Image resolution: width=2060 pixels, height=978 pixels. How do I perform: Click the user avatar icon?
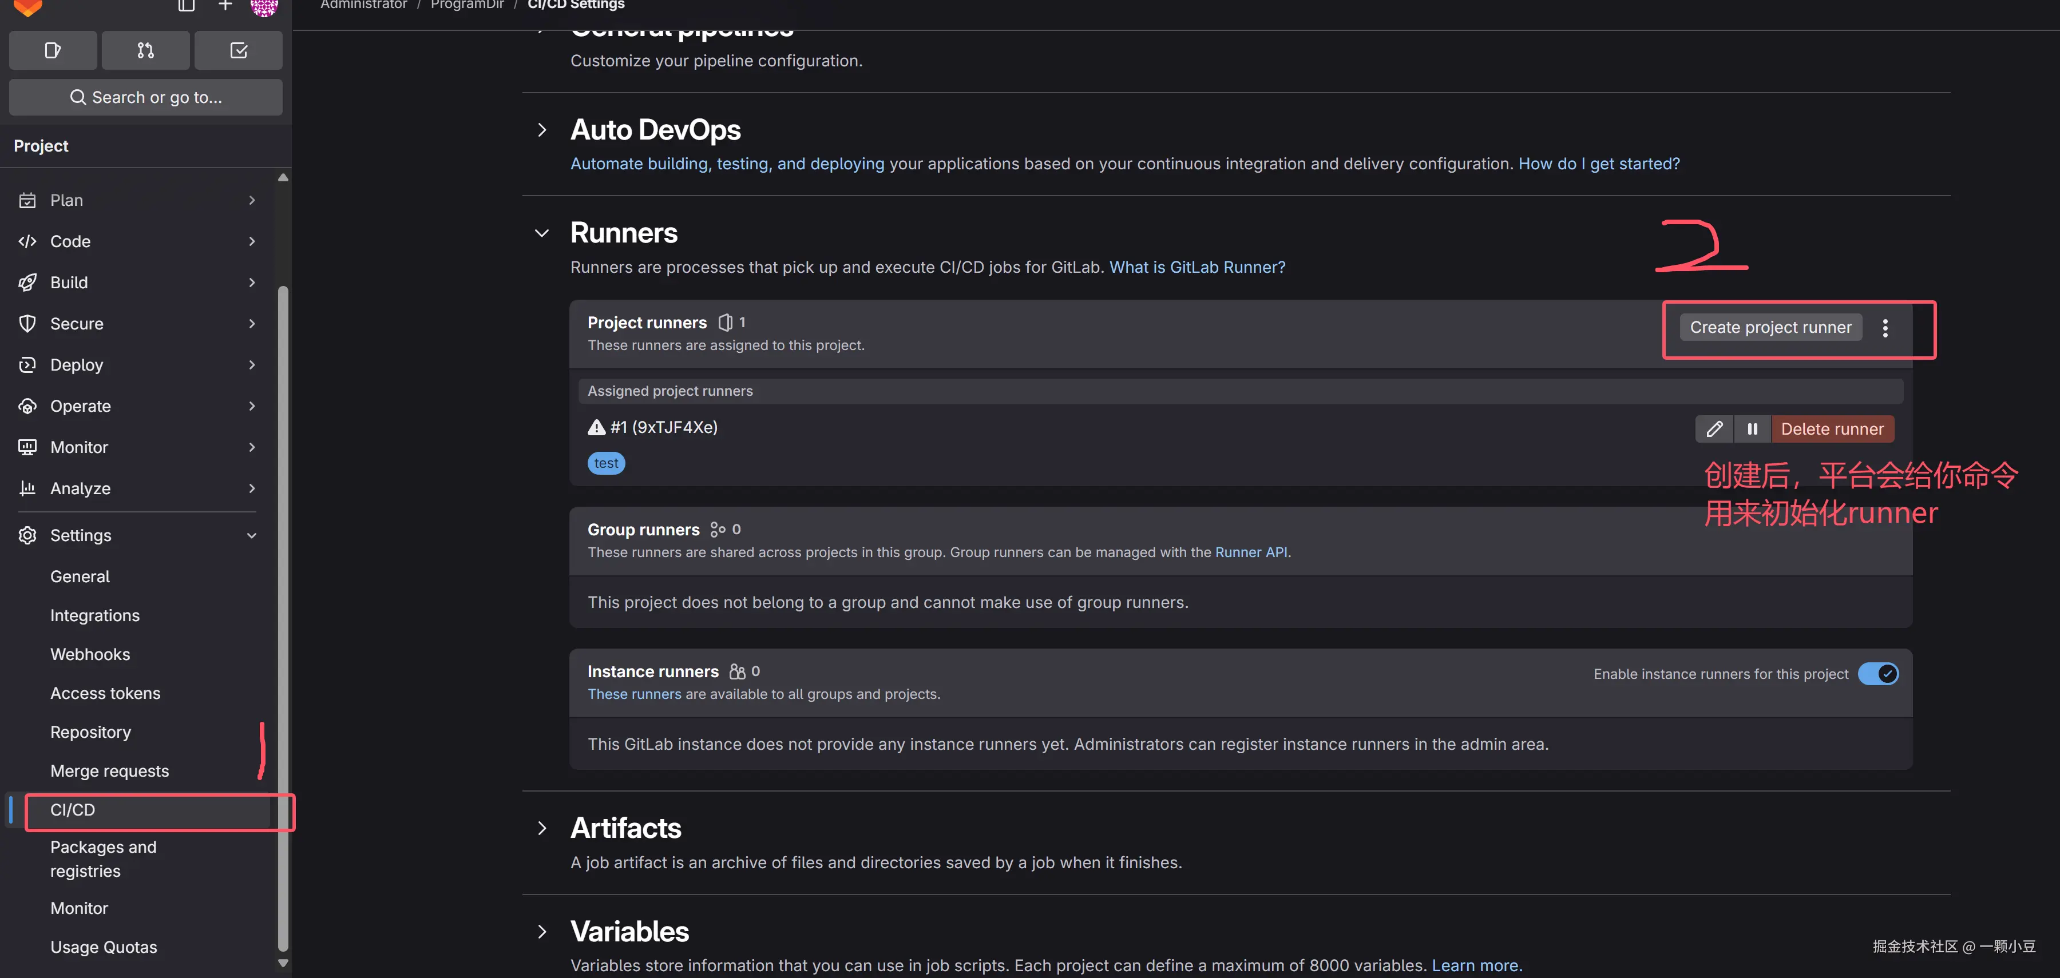pyautogui.click(x=264, y=6)
